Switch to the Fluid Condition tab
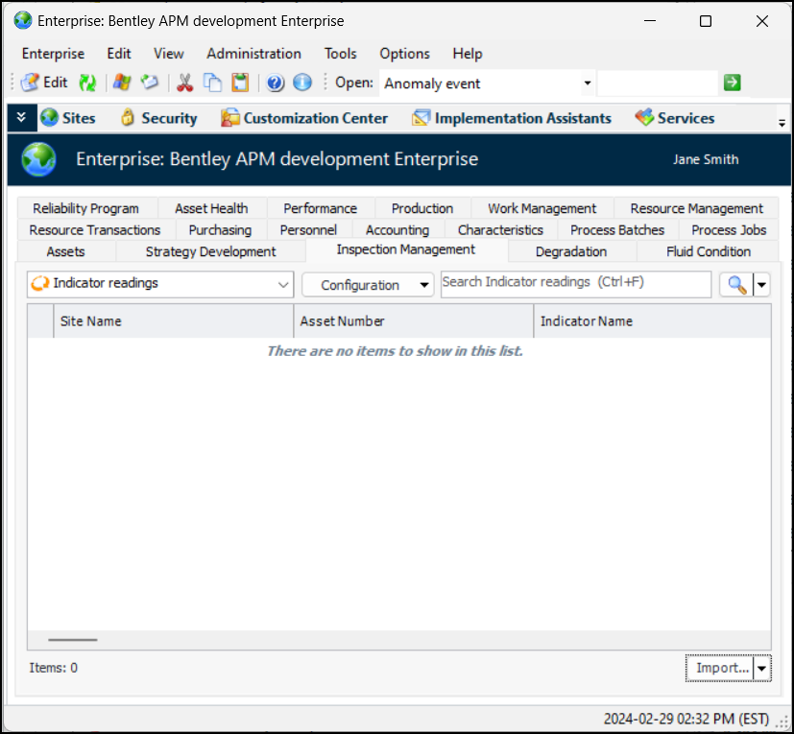 tap(709, 251)
